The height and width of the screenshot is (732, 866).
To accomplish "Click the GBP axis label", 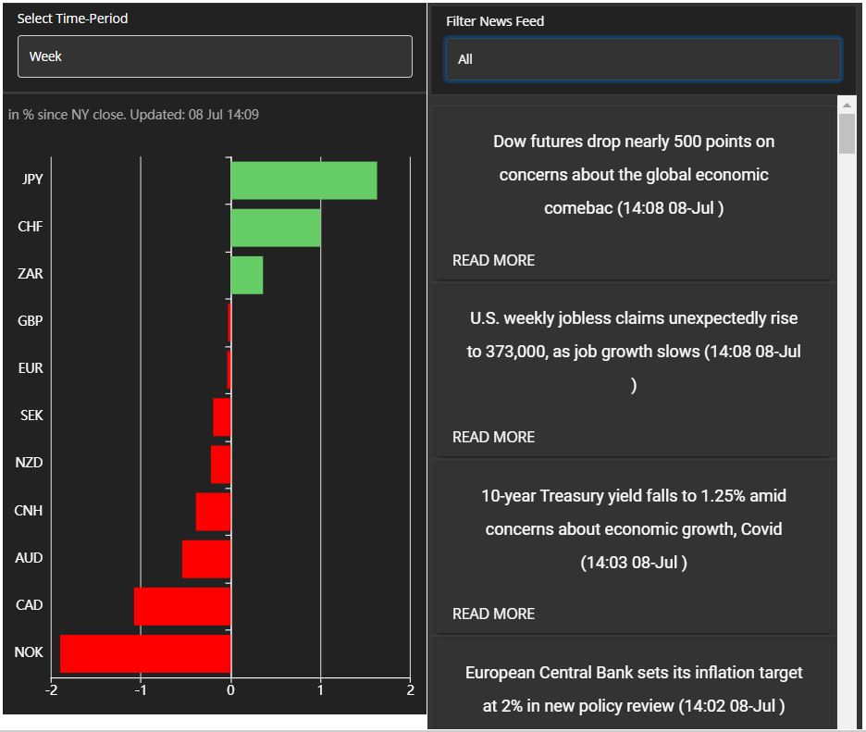I will tap(31, 321).
